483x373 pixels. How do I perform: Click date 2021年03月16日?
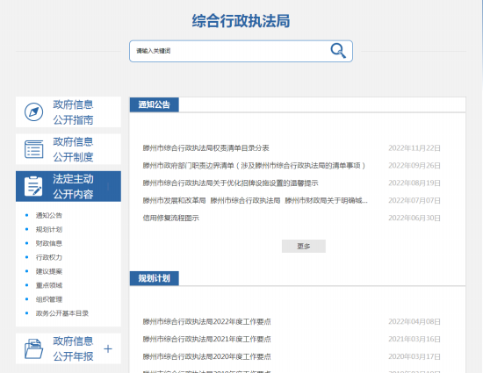pyautogui.click(x=415, y=339)
